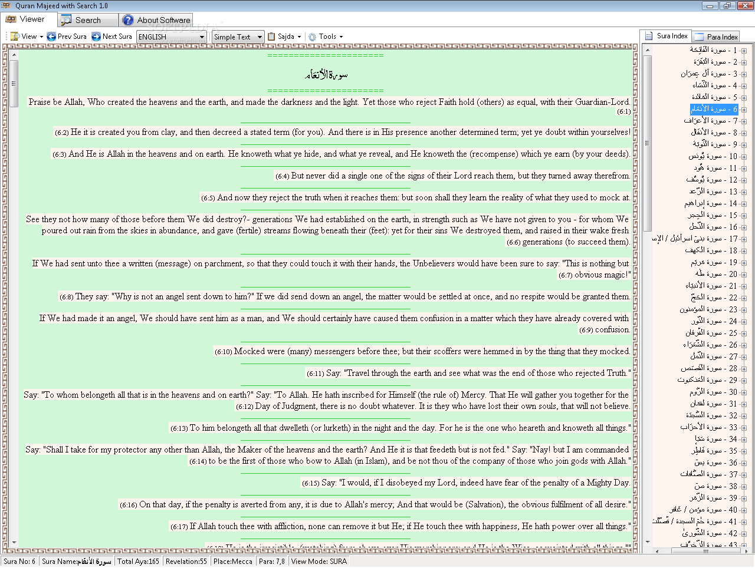Open the About Software tab
This screenshot has width=755, height=568.
point(156,20)
